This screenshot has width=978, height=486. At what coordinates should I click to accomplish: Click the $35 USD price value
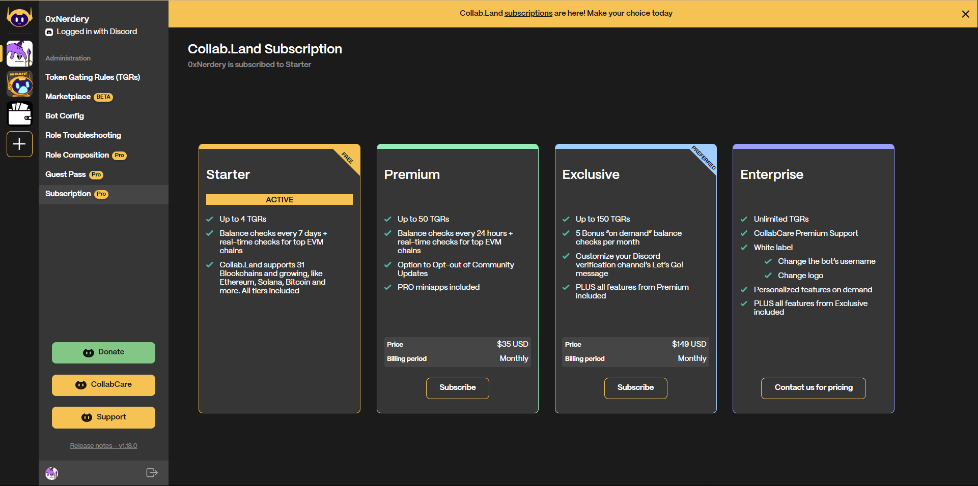513,344
